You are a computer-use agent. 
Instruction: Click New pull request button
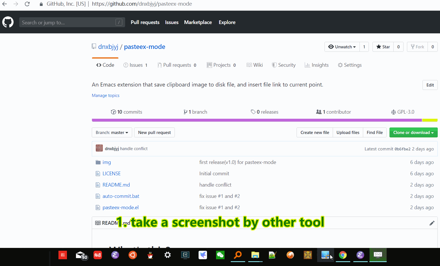[154, 133]
